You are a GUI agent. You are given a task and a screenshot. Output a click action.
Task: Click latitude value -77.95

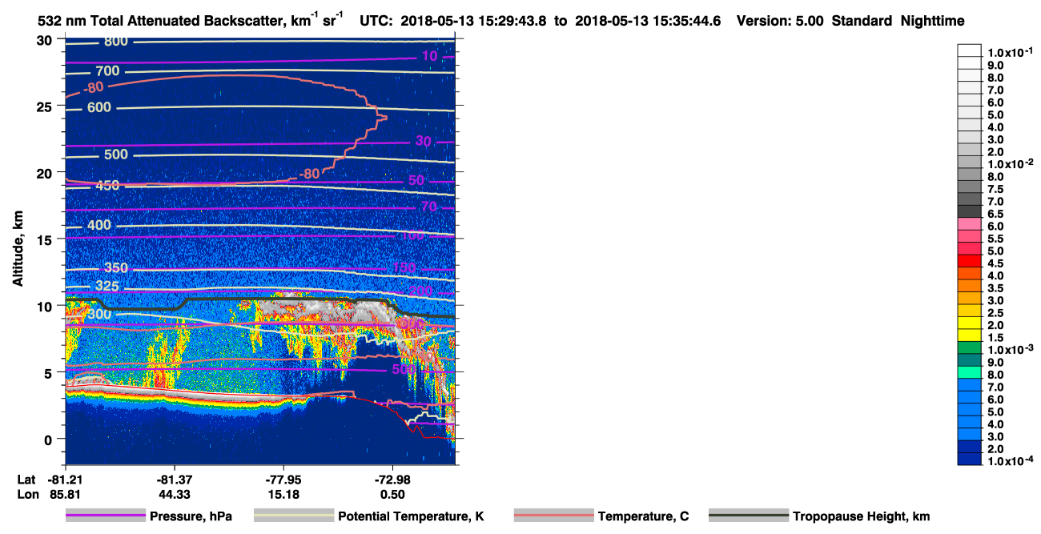284,480
